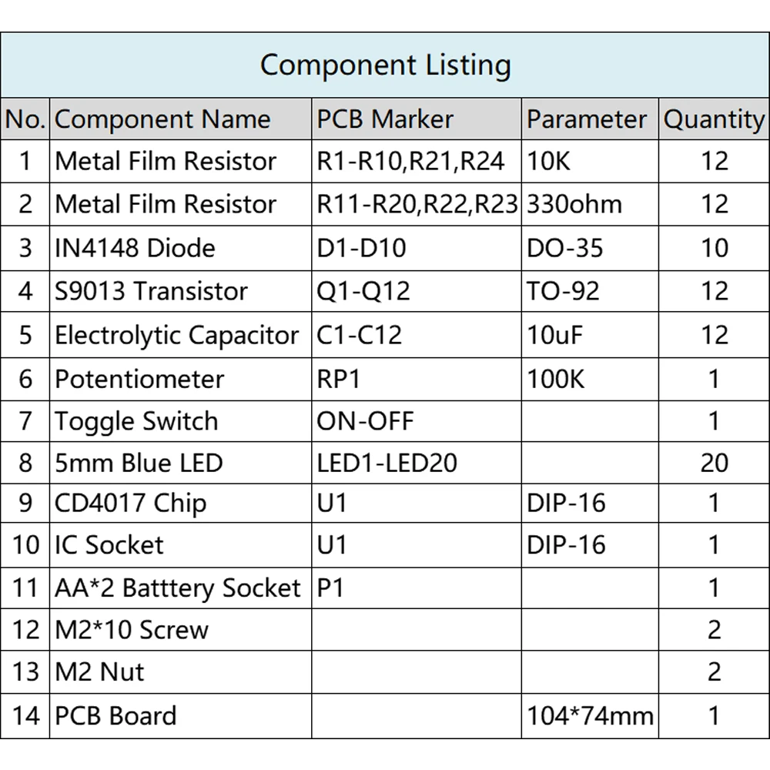Image resolution: width=770 pixels, height=770 pixels.
Task: Select the M2 Nut cell
Action: point(99,671)
